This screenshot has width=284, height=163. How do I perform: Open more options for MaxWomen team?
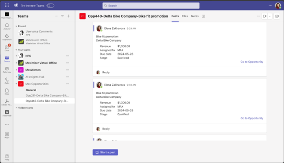coord(68,70)
